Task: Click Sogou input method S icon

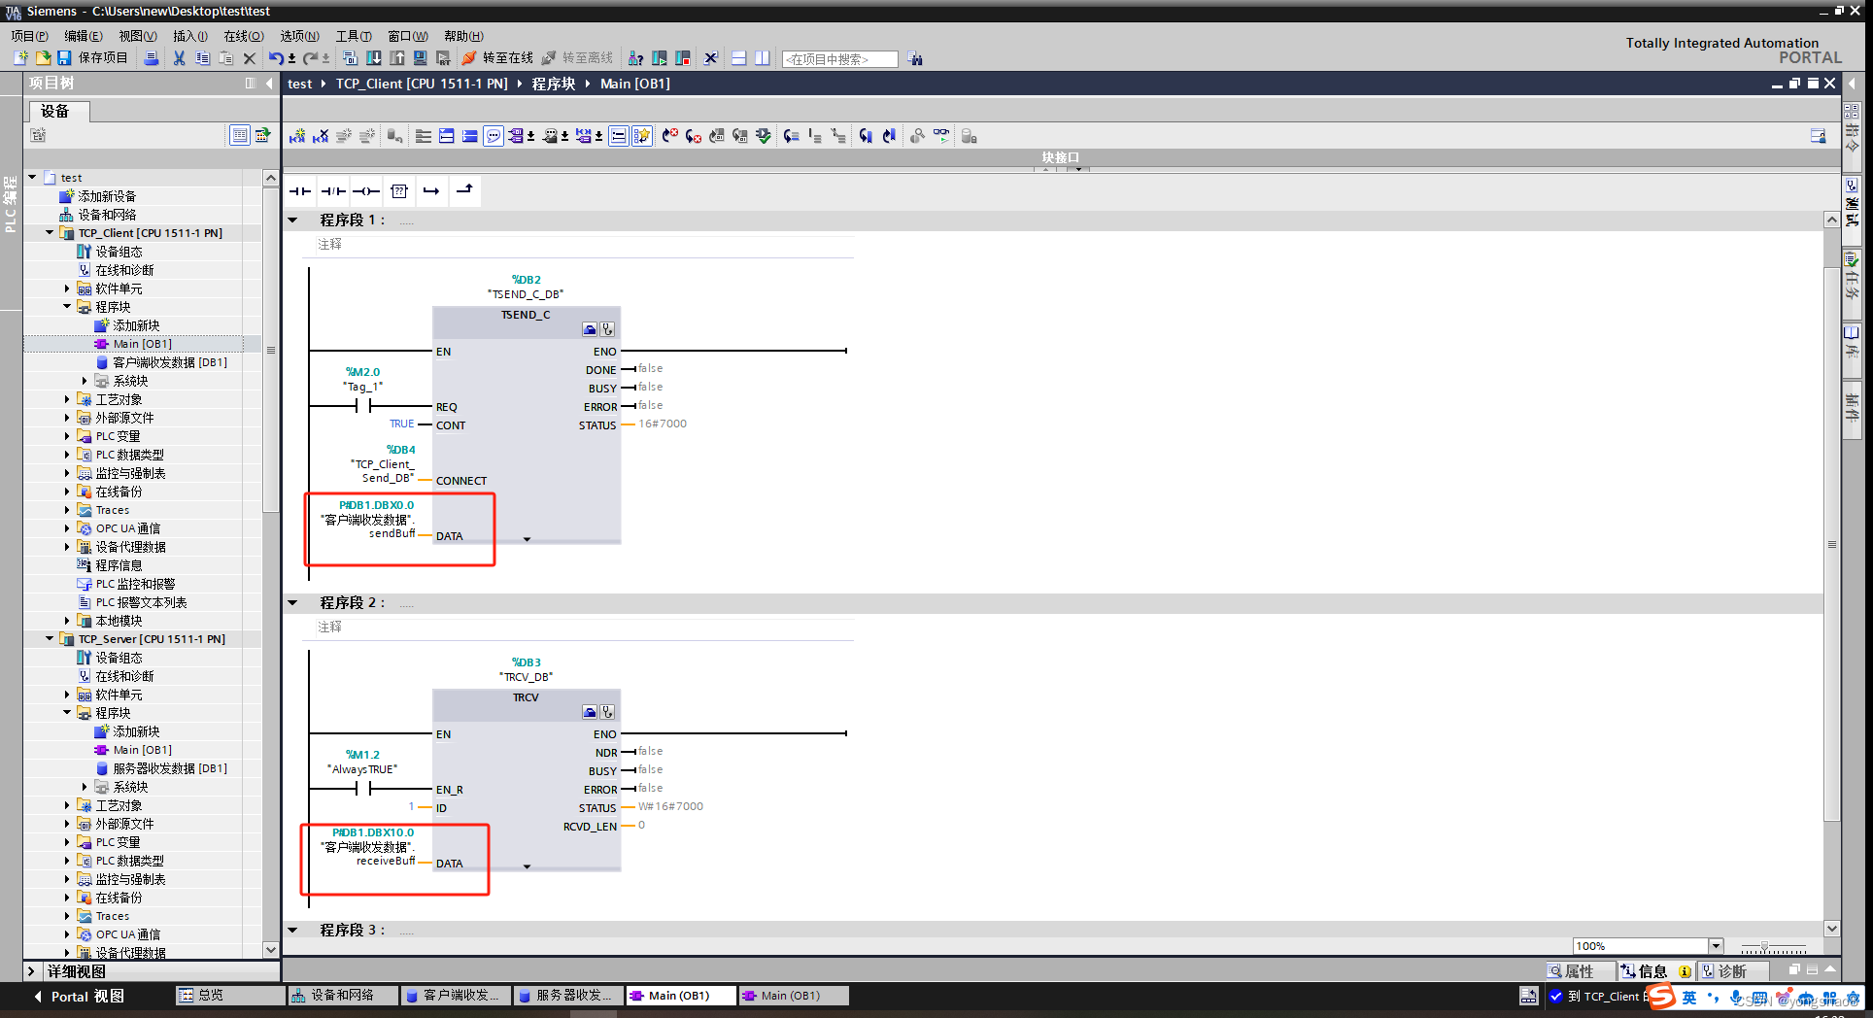Action: click(1662, 997)
